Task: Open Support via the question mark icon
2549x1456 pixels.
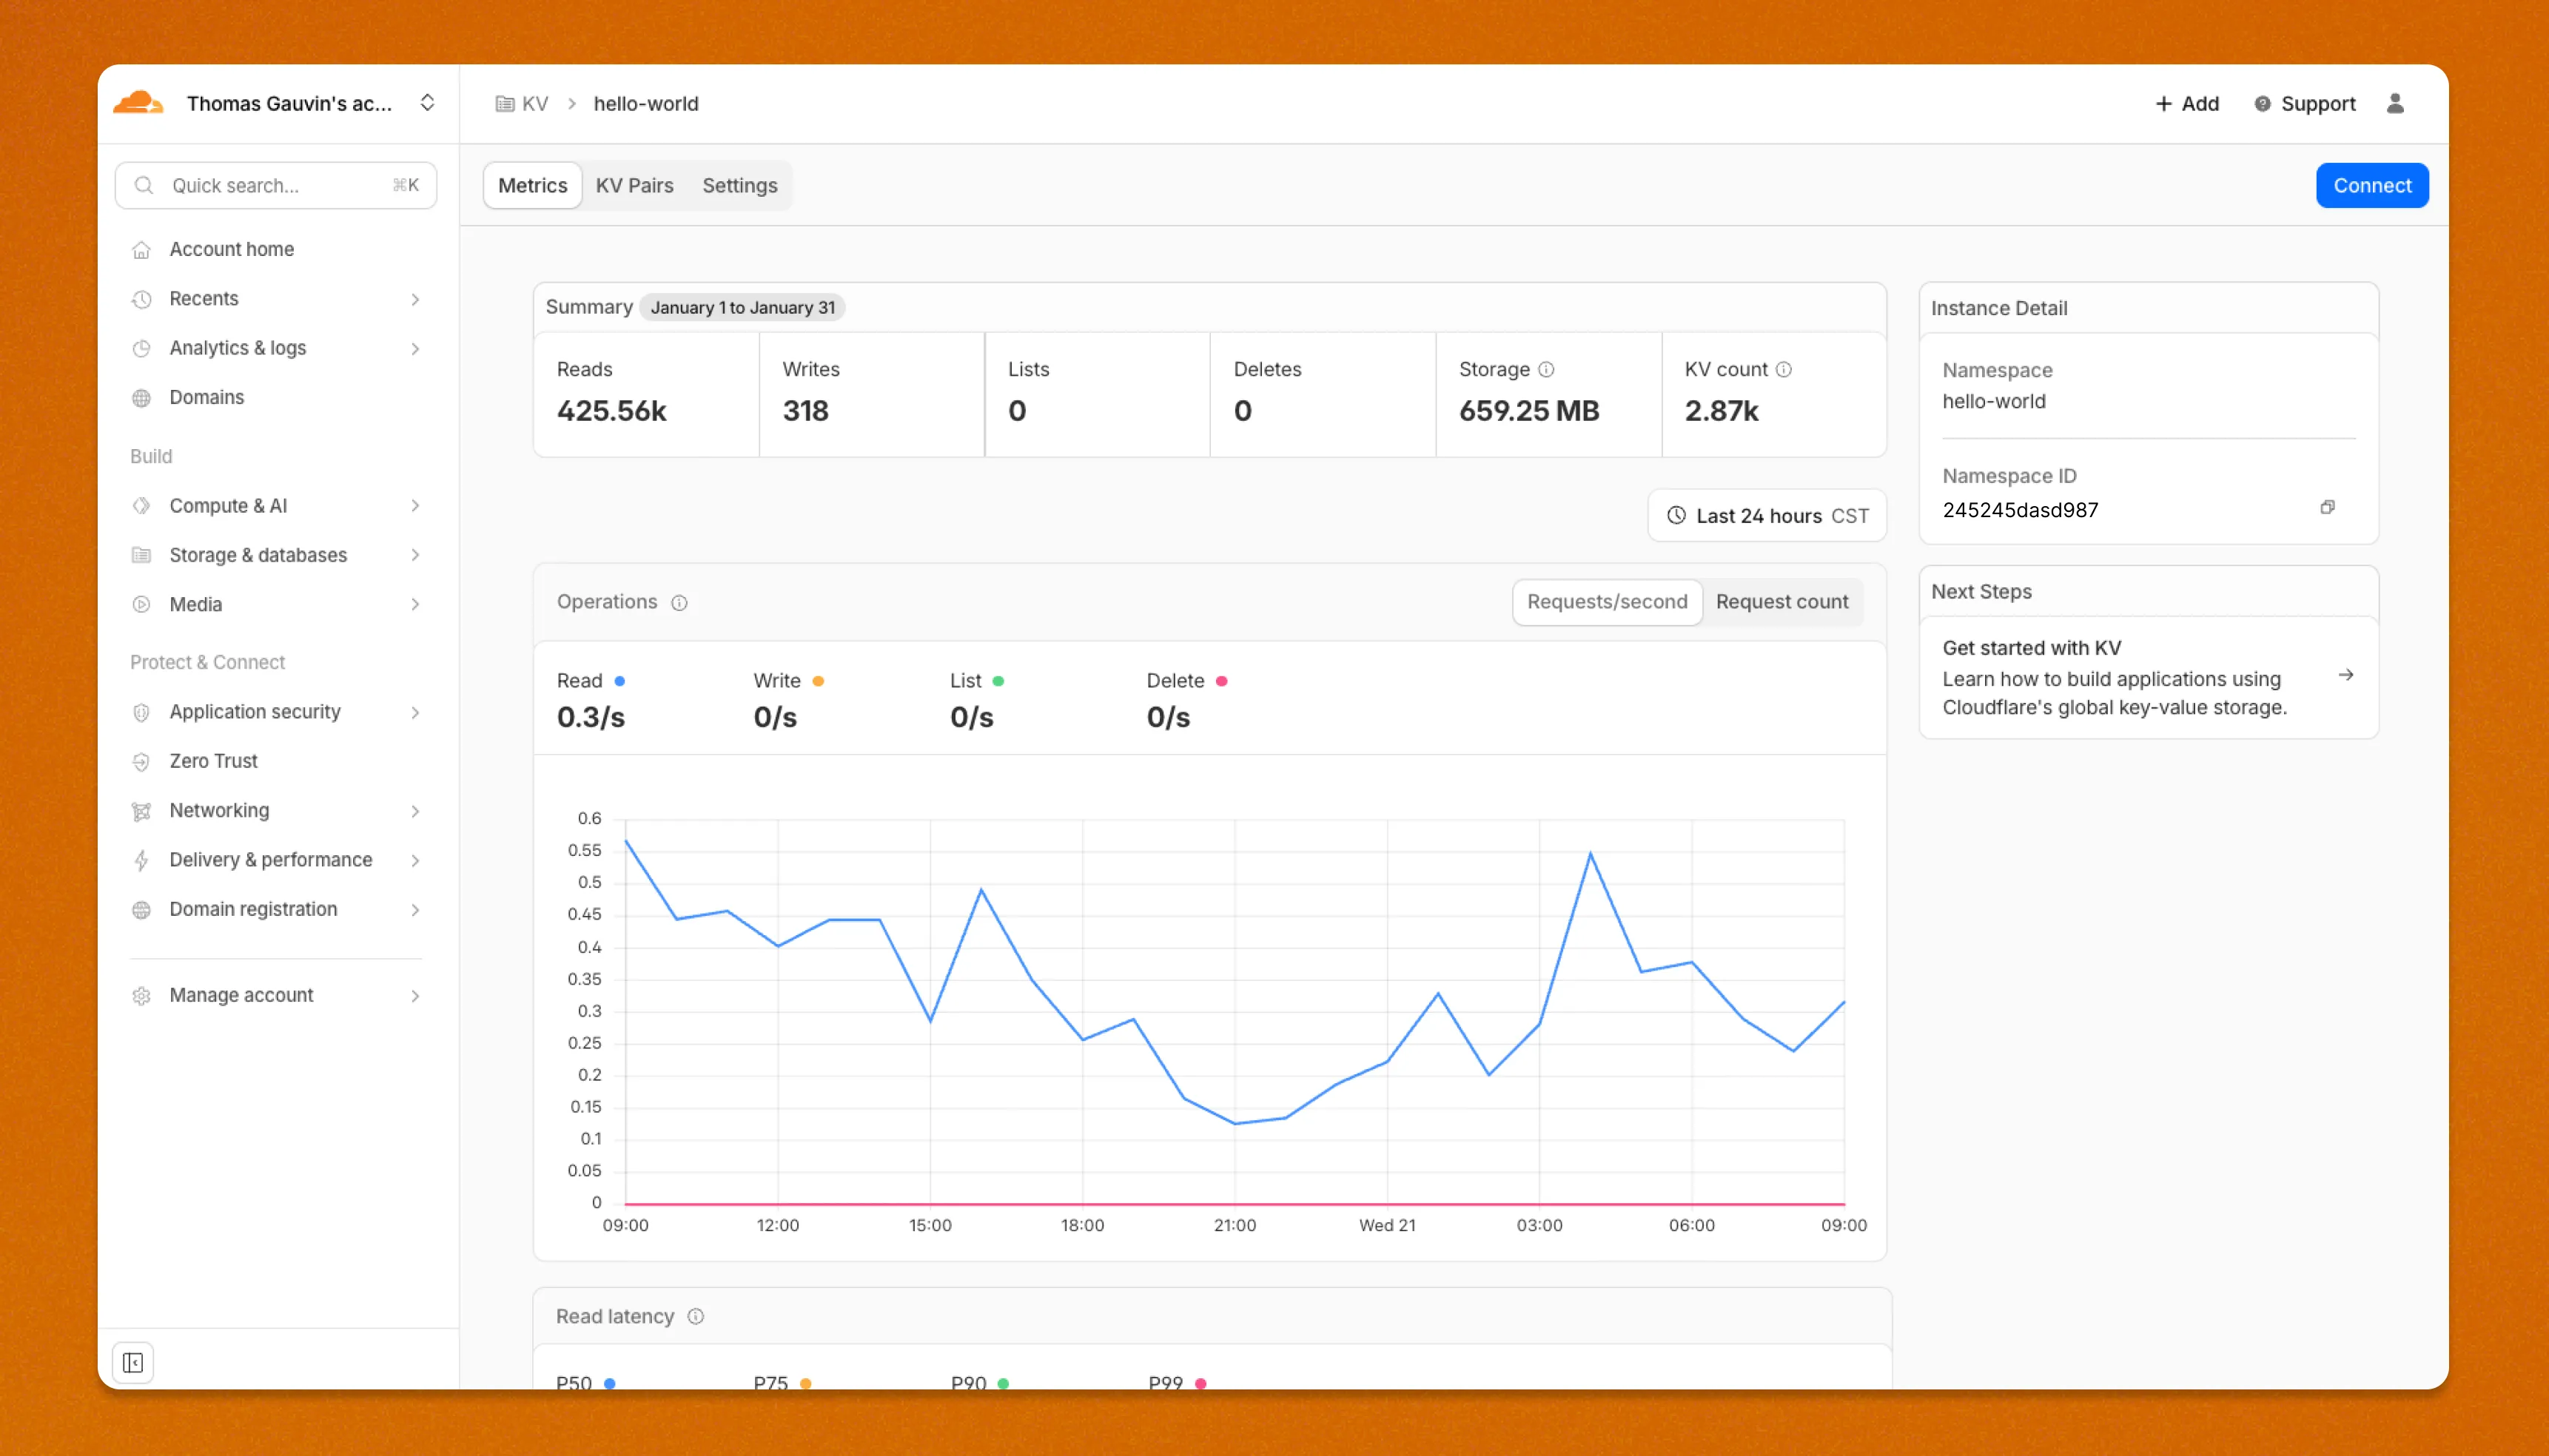Action: [2263, 103]
